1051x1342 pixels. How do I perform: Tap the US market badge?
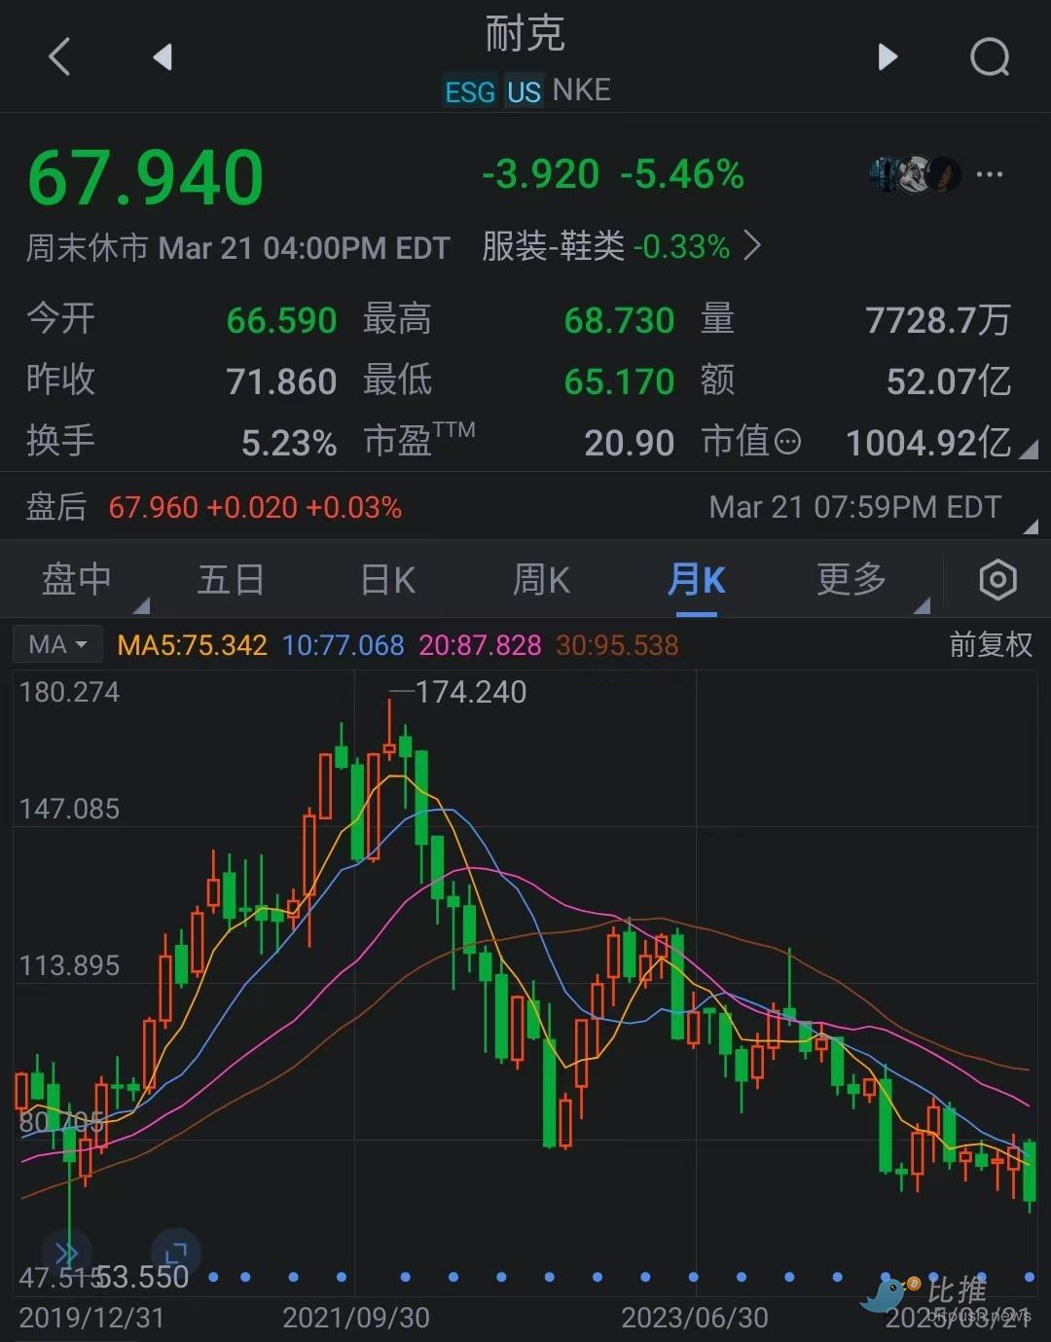524,91
